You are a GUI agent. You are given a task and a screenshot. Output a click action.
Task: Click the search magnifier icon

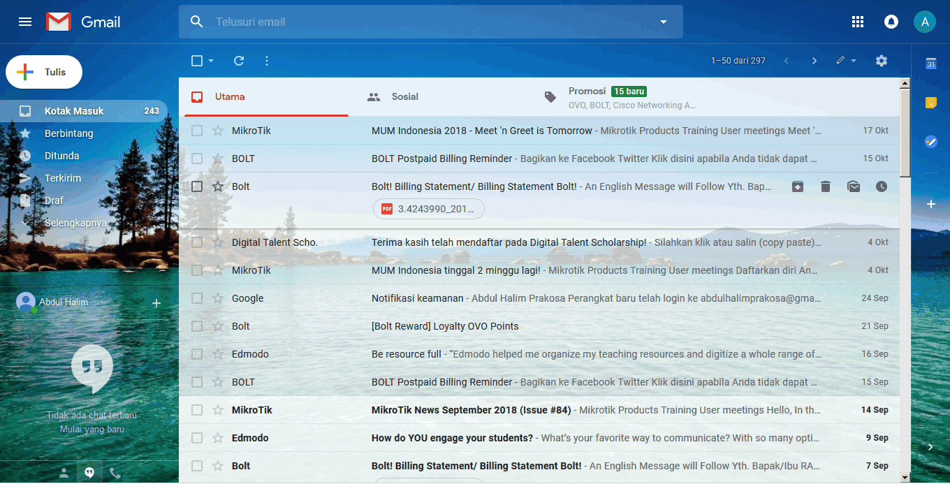coord(197,22)
